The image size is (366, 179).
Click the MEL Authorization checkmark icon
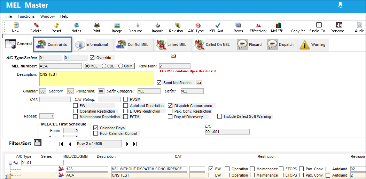[x=218, y=25]
